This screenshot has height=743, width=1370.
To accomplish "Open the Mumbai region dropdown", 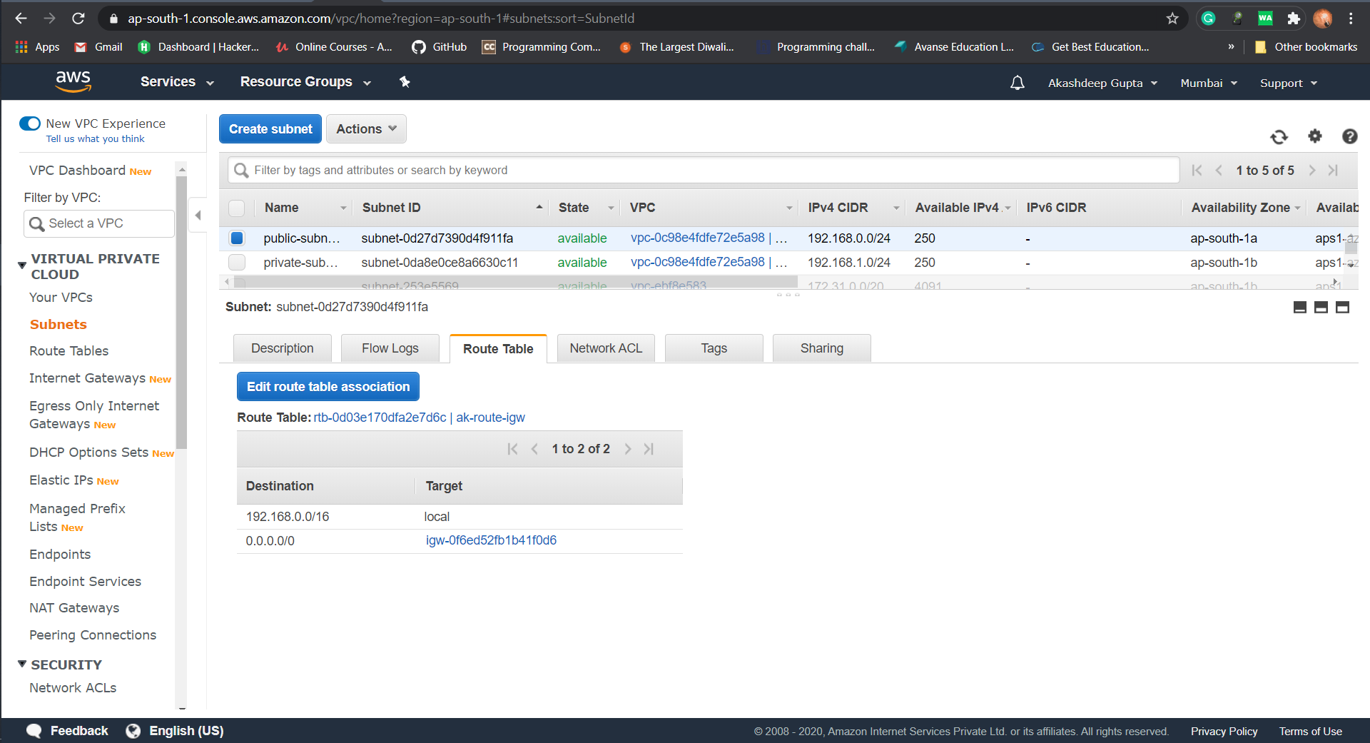I will 1208,83.
